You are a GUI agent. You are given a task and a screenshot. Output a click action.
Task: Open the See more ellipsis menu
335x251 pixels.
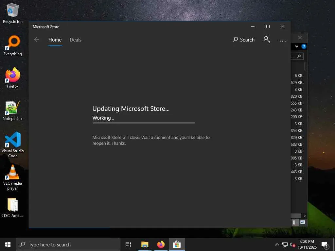[x=282, y=41]
